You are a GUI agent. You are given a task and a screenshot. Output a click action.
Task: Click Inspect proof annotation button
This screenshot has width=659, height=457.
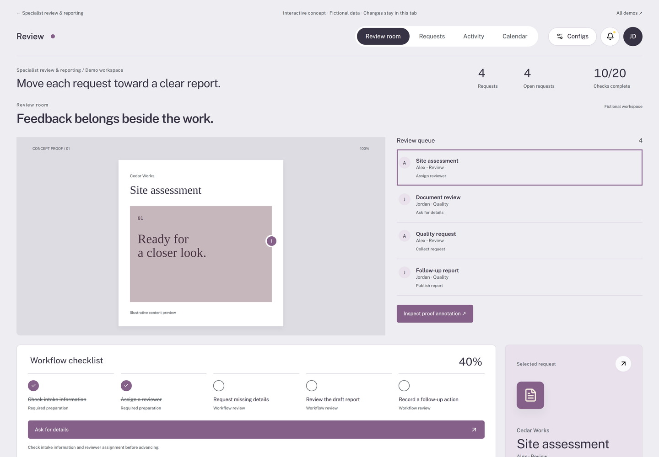(435, 314)
